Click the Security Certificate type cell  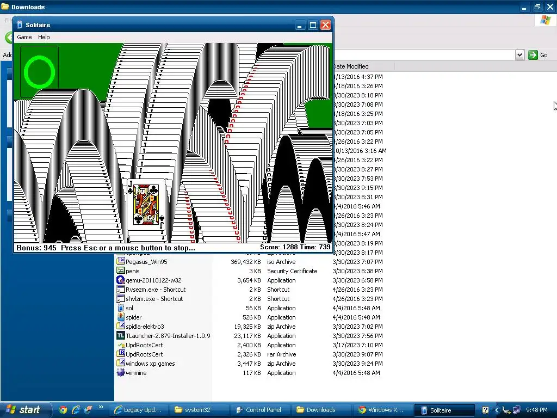(x=292, y=271)
